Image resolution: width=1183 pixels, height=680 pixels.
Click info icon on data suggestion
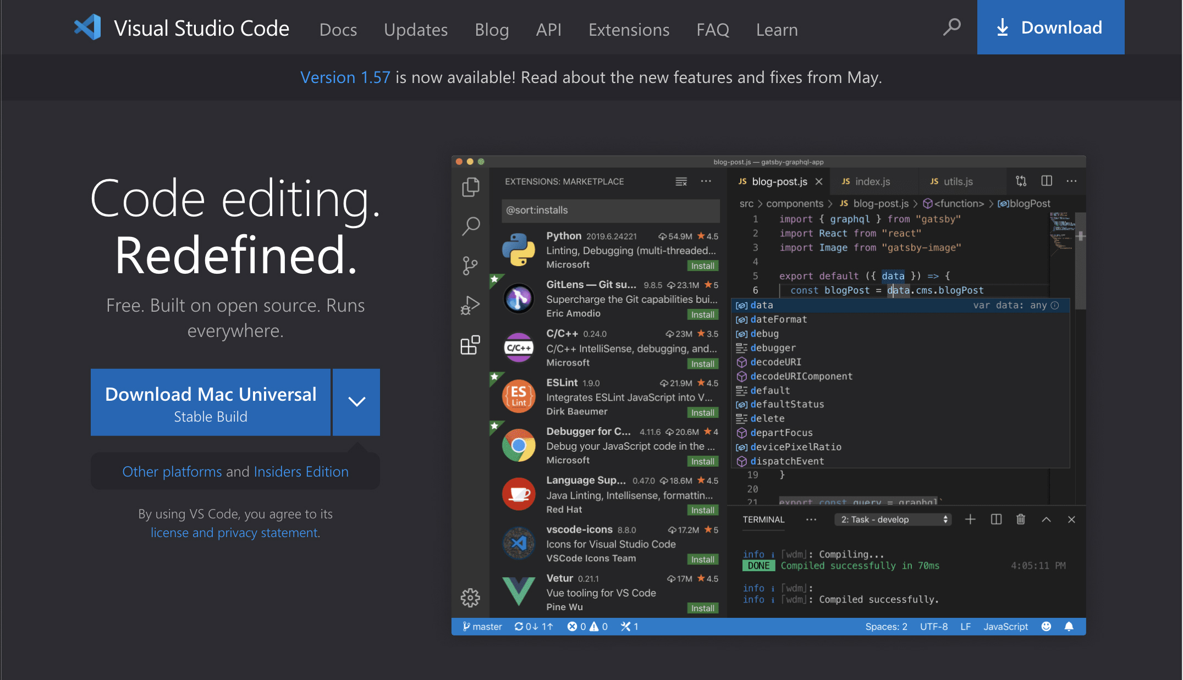[x=1054, y=305]
